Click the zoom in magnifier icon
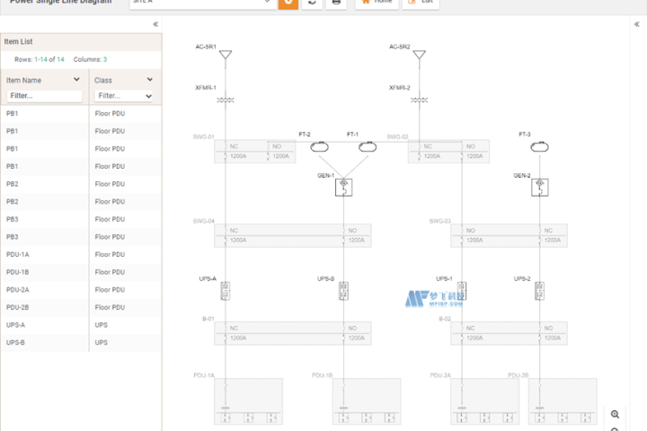The image size is (647, 431). tap(616, 414)
